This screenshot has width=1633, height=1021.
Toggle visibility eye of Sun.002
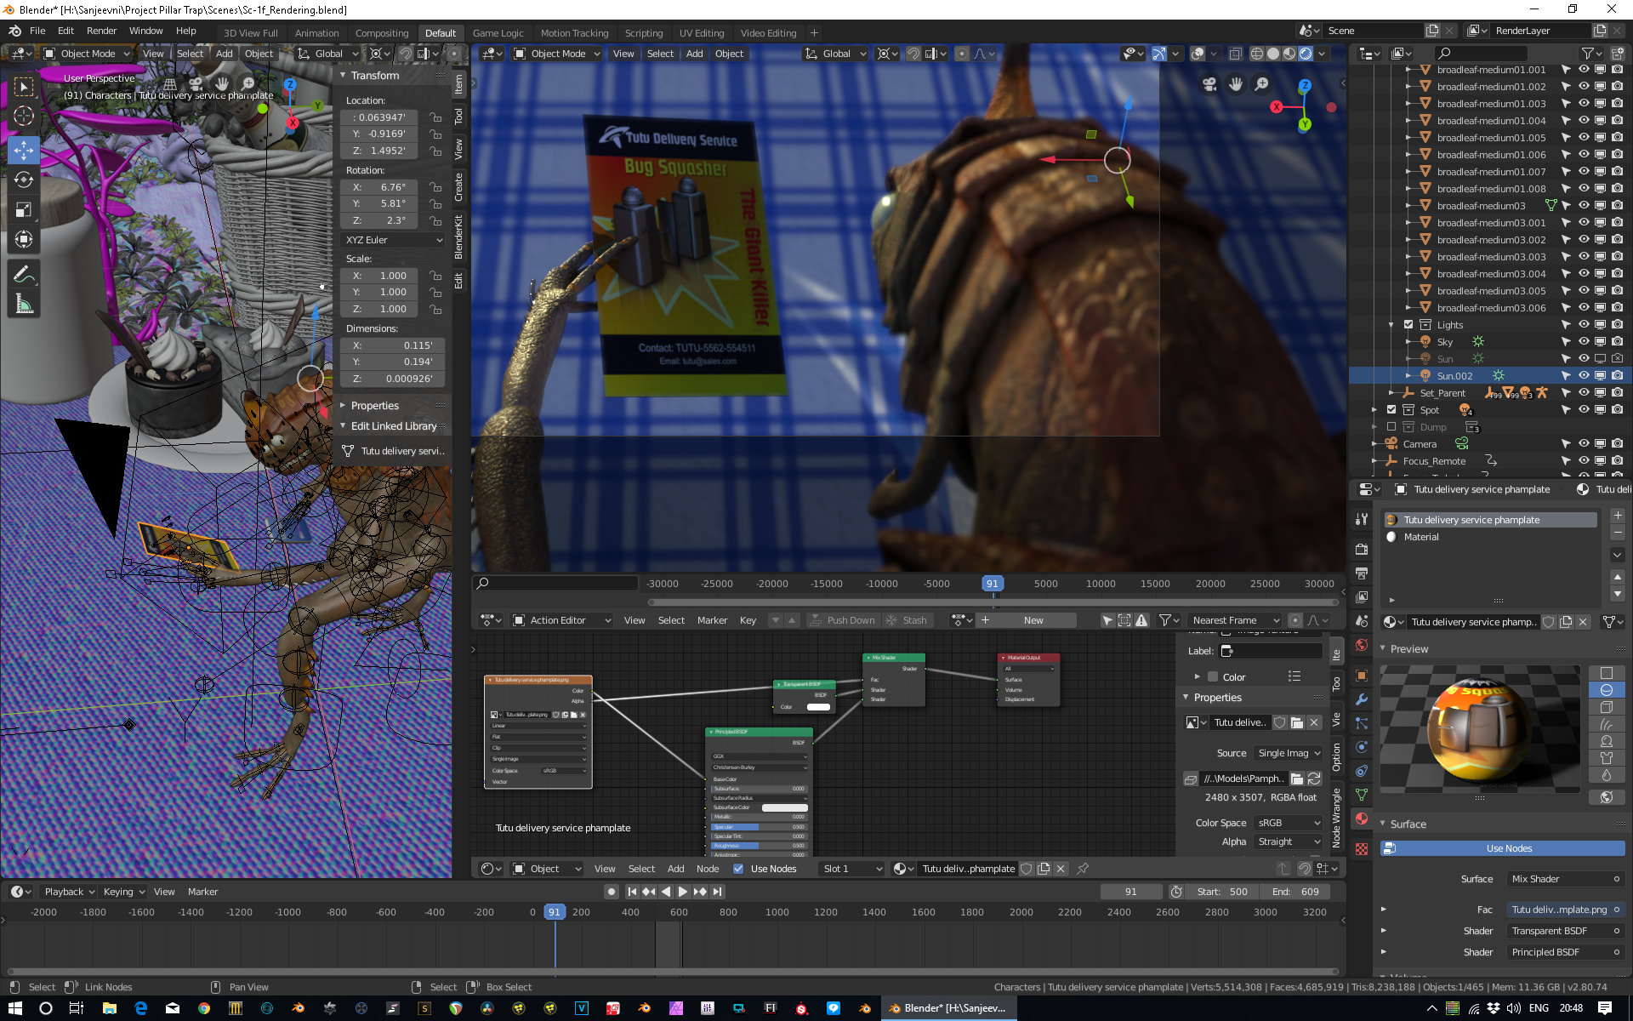[x=1584, y=375]
